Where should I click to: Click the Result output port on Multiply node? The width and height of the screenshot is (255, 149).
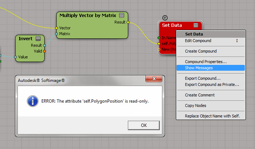128,22
